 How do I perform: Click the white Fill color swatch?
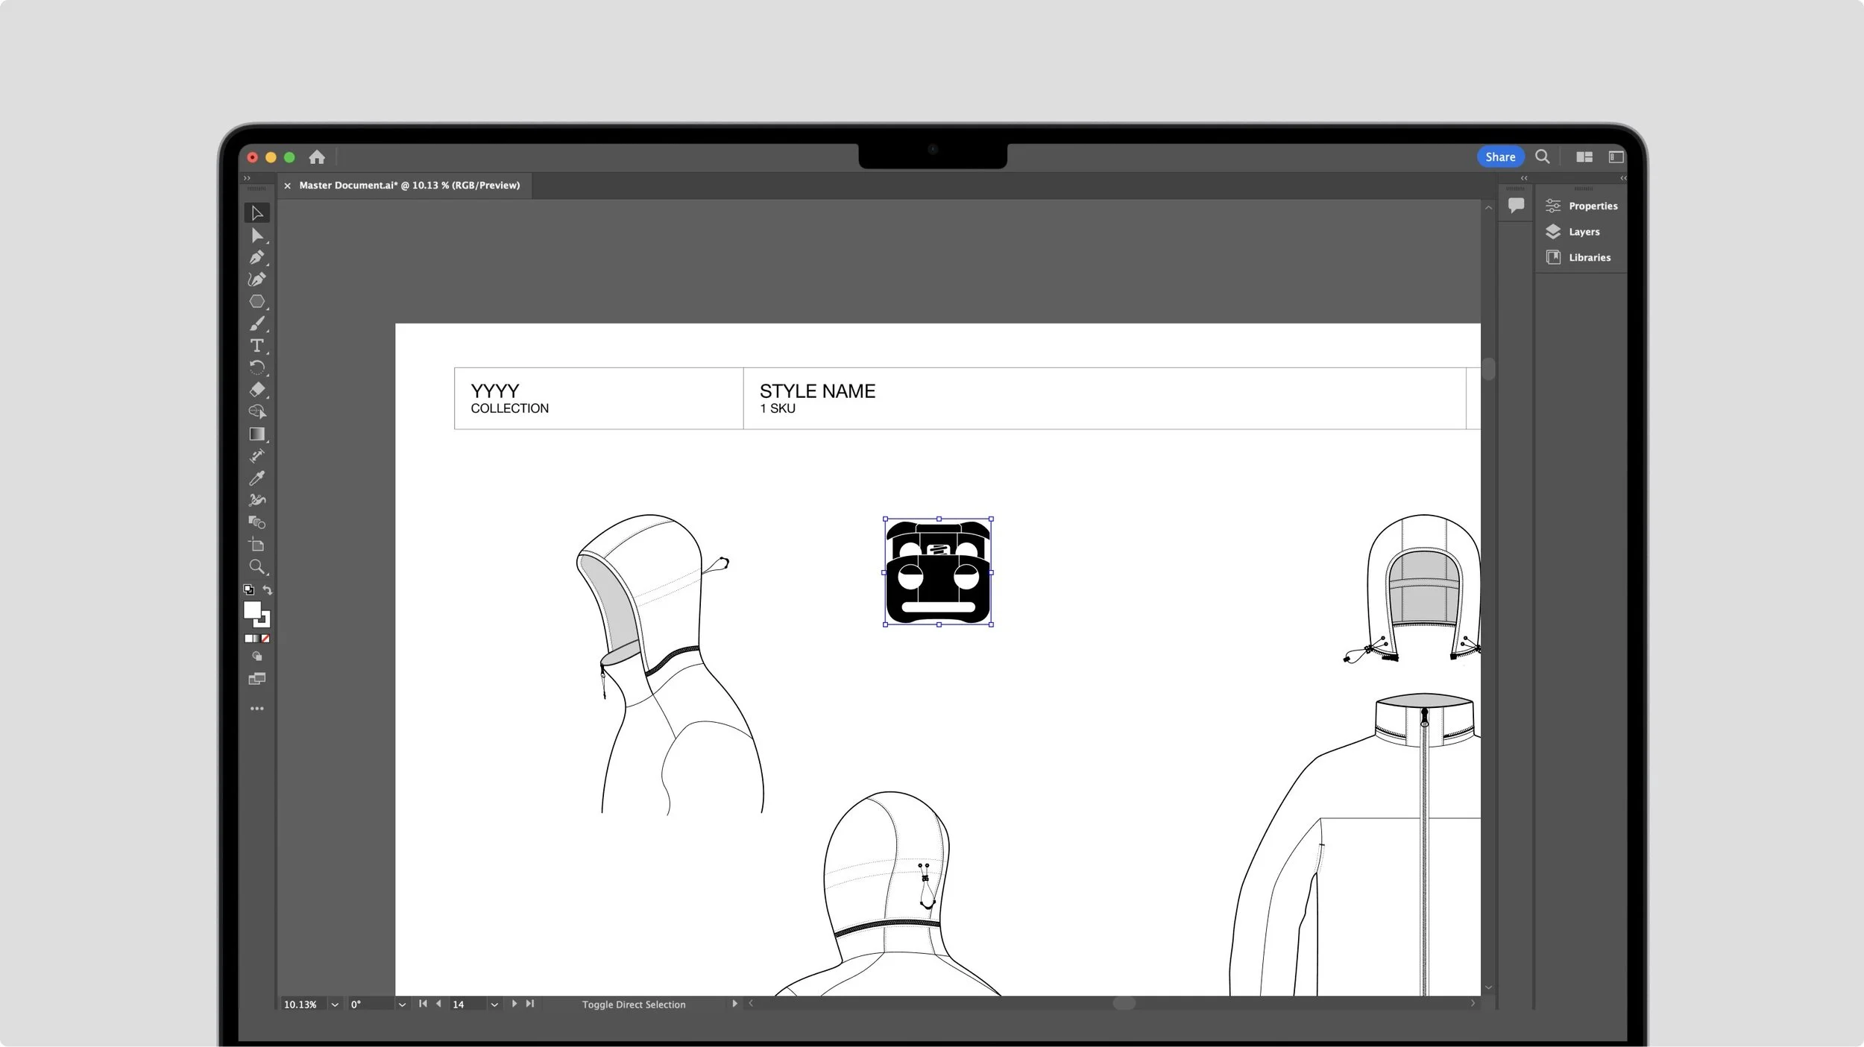point(252,610)
